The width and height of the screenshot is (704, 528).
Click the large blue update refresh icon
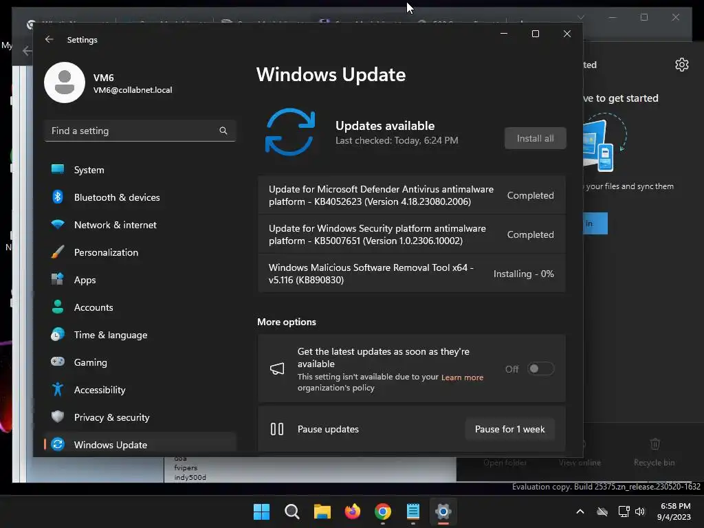(290, 132)
